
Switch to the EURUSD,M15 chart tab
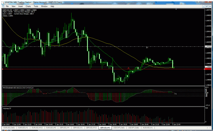pyautogui.click(x=37, y=128)
